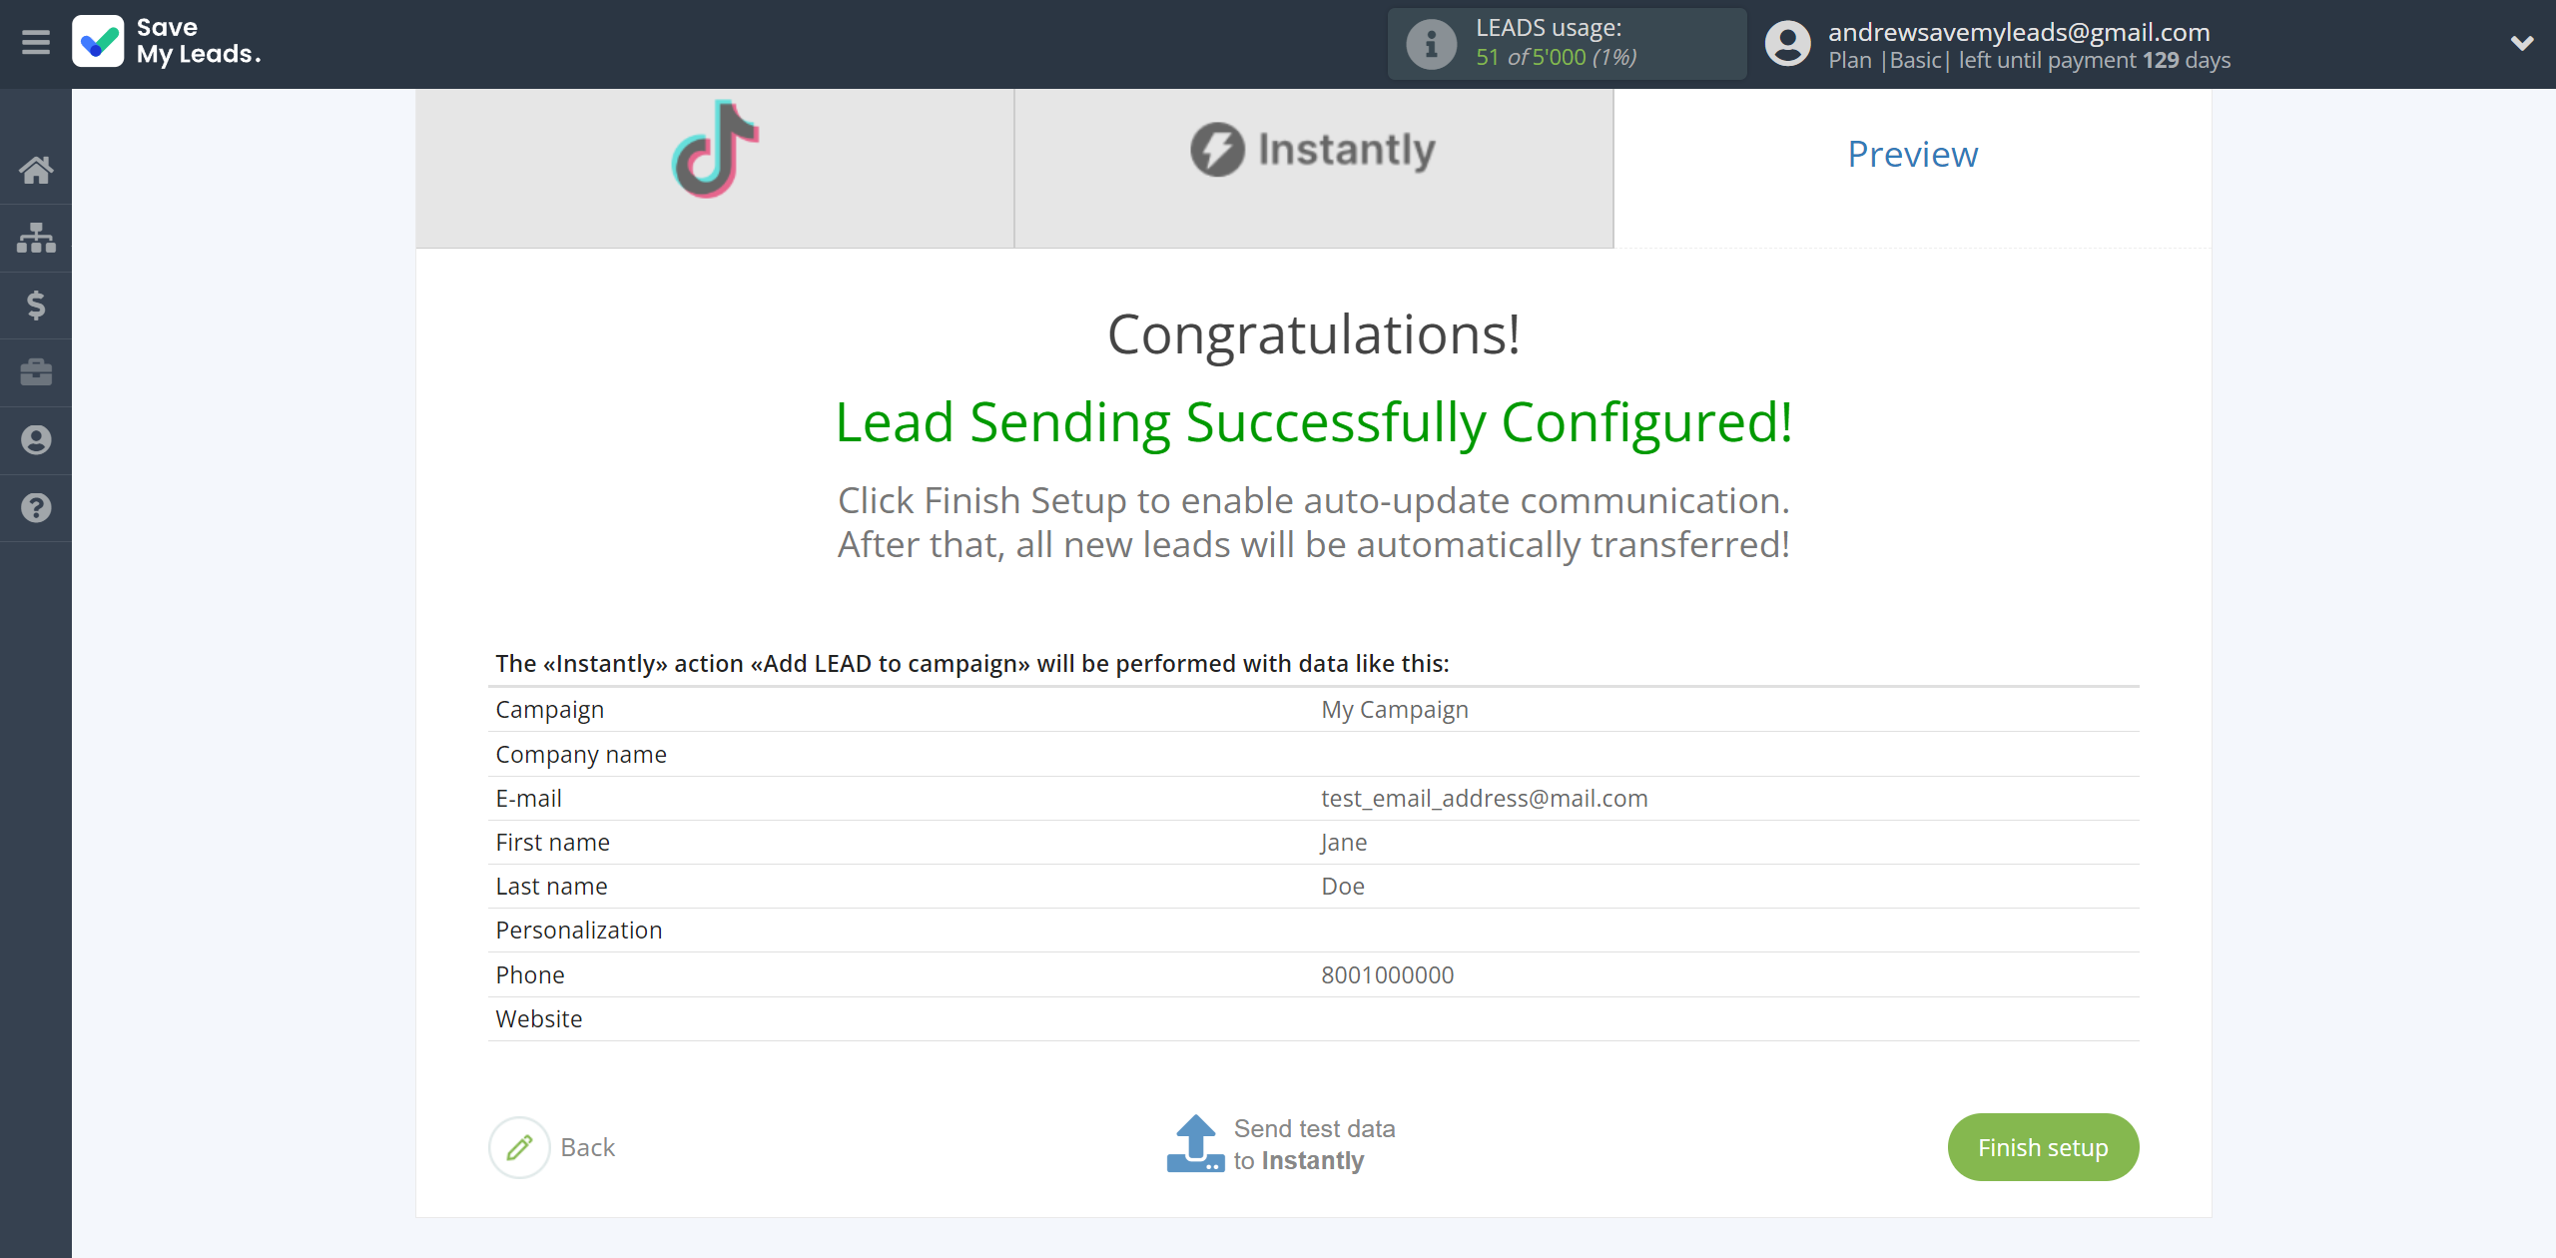Click the My Campaign value
The height and width of the screenshot is (1258, 2556).
[1395, 709]
